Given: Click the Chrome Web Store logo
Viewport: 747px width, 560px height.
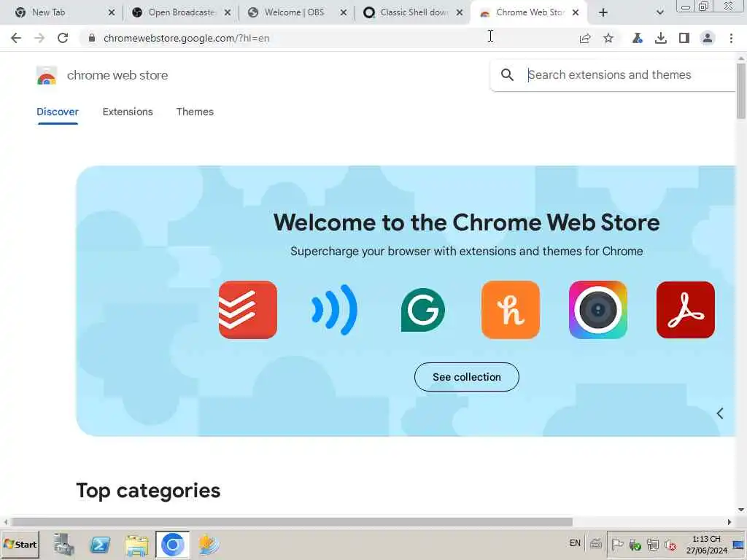Looking at the screenshot, I should tap(46, 75).
